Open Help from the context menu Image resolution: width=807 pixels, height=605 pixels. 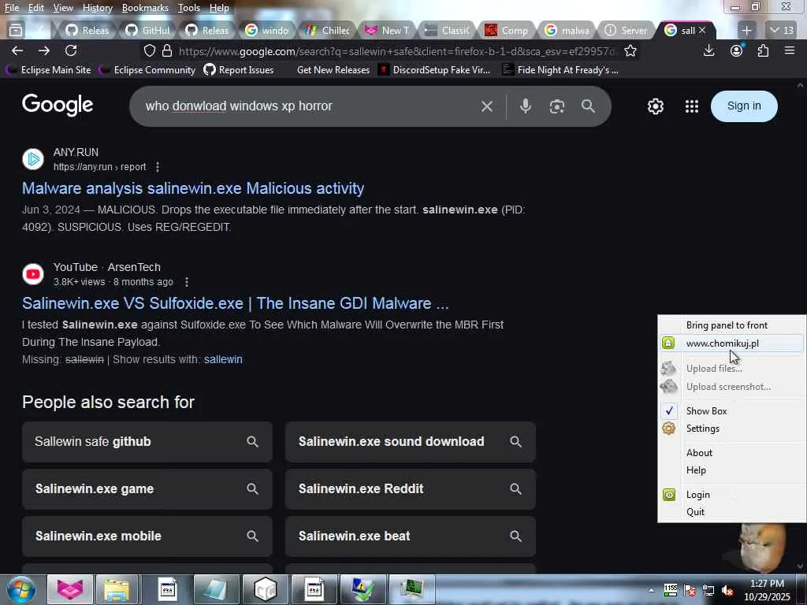731,470
